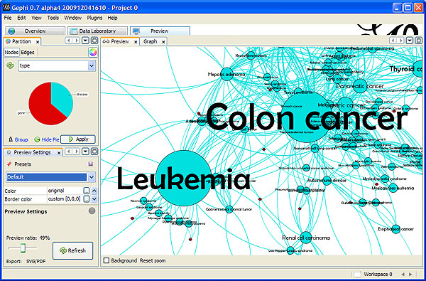Close the Partition panel tab

point(38,42)
